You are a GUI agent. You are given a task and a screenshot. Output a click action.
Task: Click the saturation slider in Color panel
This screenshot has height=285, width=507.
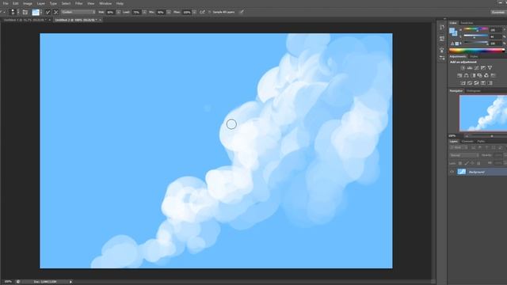tap(475, 36)
